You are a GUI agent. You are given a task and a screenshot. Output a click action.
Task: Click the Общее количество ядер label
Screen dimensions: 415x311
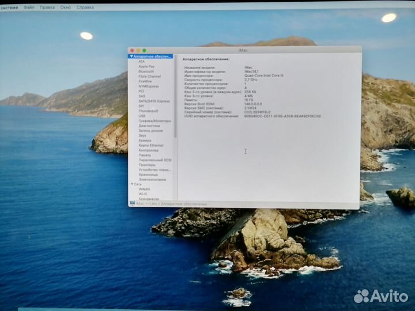(205, 88)
